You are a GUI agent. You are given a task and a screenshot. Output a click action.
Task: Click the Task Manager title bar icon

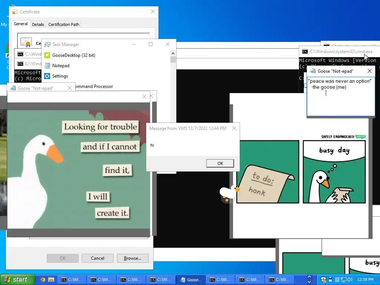coord(47,45)
